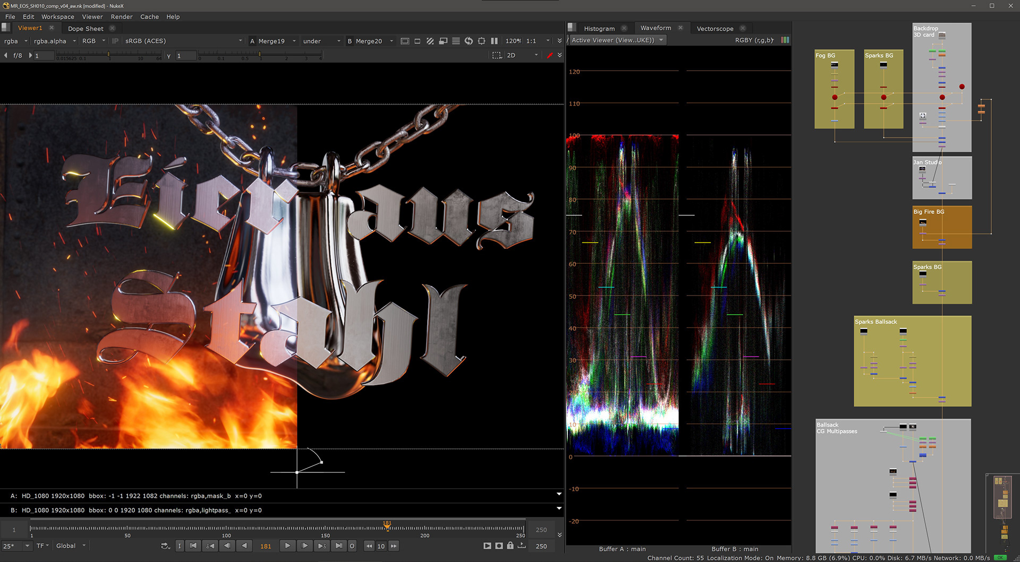
Task: Set the in point with the I button
Action: [180, 546]
